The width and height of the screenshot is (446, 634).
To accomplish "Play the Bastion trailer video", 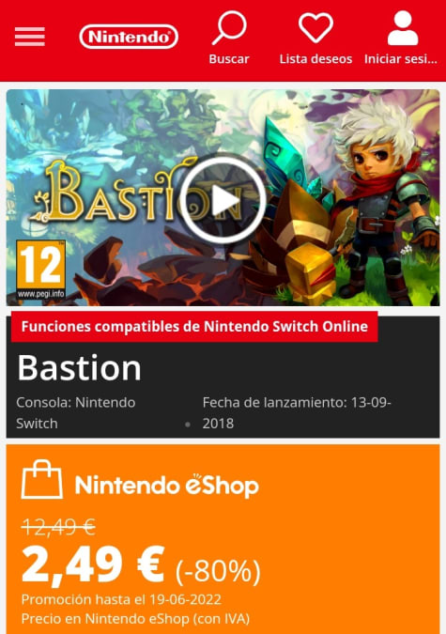I will tap(223, 199).
